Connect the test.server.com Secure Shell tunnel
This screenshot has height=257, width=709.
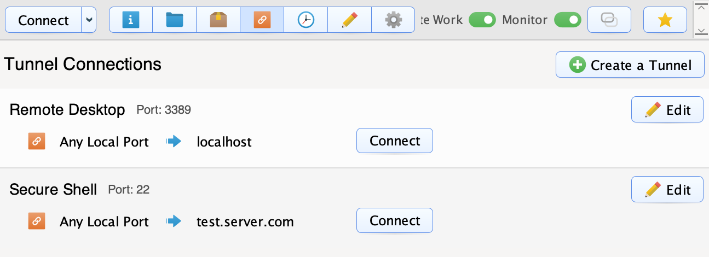click(395, 221)
